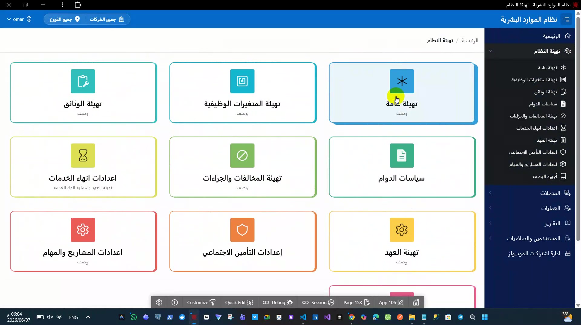Click the page vertical scrollbar thumb
This screenshot has width=581, height=325.
coord(578,128)
